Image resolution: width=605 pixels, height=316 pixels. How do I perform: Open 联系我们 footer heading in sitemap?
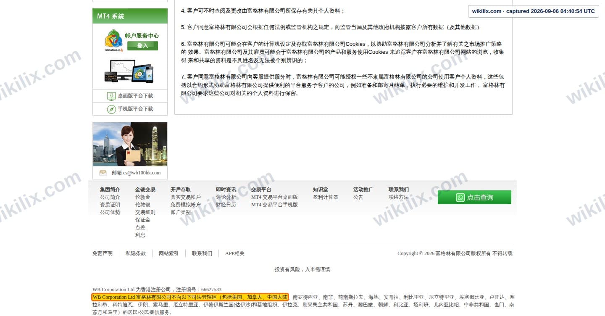tap(398, 190)
